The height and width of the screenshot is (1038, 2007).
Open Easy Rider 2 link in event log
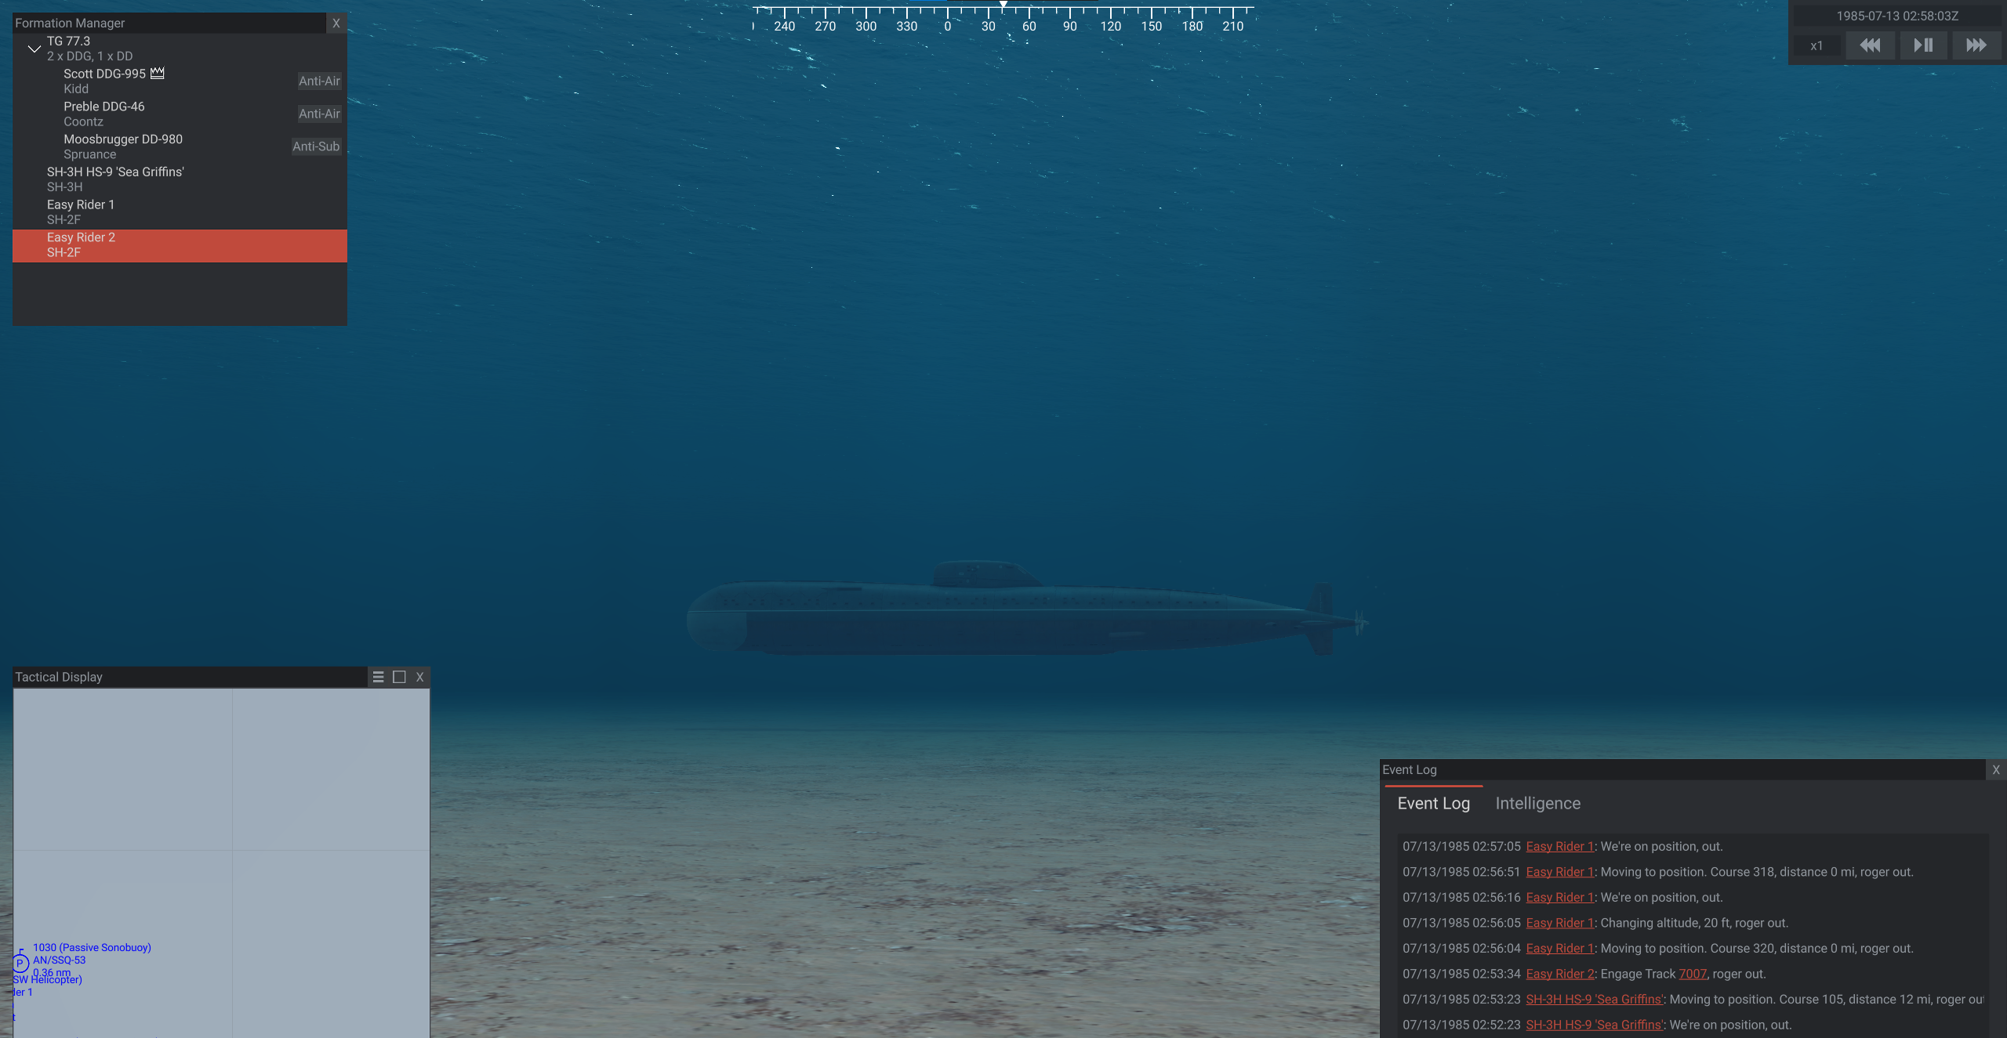point(1560,975)
